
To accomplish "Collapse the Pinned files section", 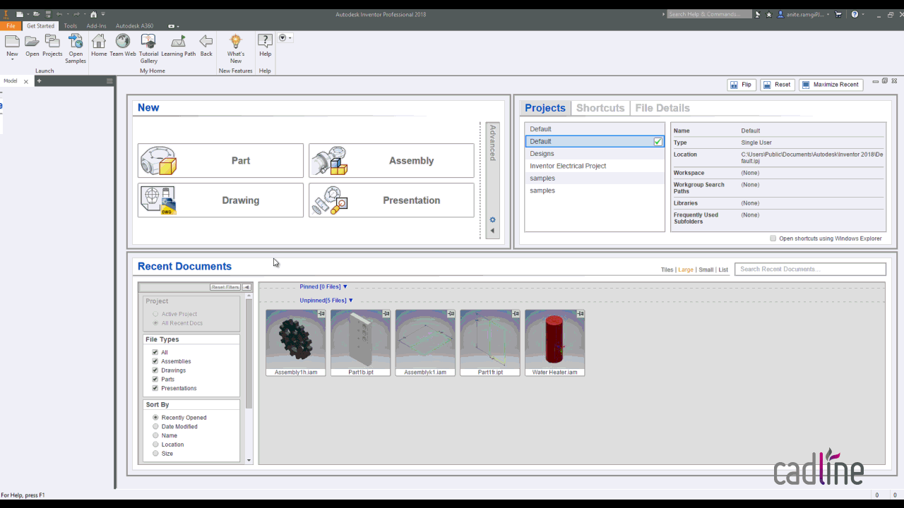I will tap(345, 286).
